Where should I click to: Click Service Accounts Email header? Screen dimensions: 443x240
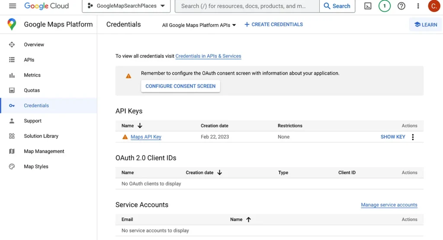(x=127, y=219)
